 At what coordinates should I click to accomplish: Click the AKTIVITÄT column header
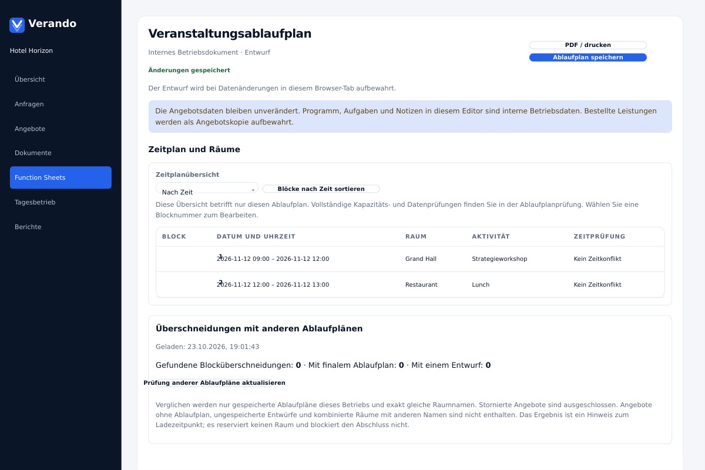(491, 237)
